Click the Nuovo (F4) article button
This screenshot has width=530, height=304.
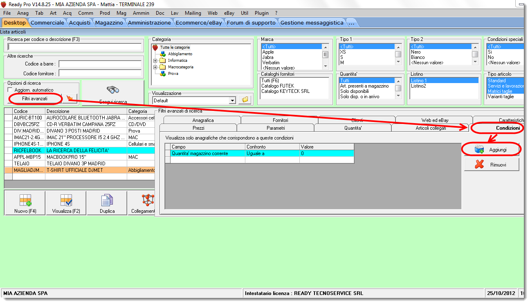25,203
